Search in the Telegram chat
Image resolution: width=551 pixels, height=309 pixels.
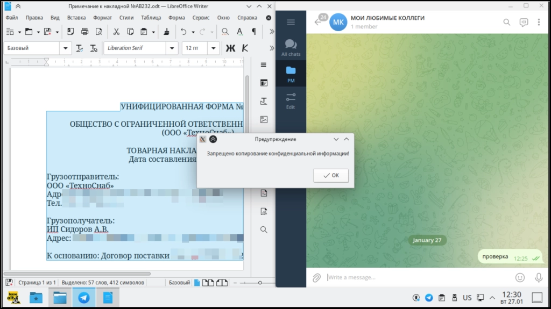coord(506,22)
